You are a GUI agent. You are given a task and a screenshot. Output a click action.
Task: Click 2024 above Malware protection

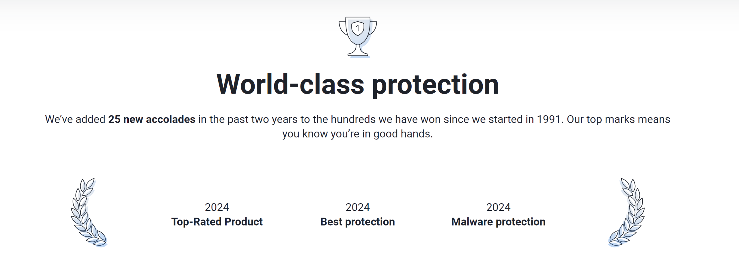click(x=498, y=207)
